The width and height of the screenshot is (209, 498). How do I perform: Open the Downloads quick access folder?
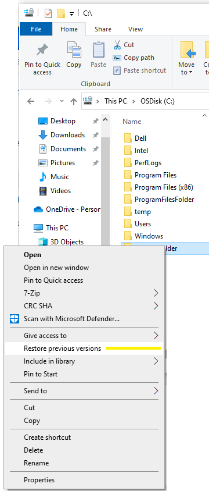tap(67, 135)
